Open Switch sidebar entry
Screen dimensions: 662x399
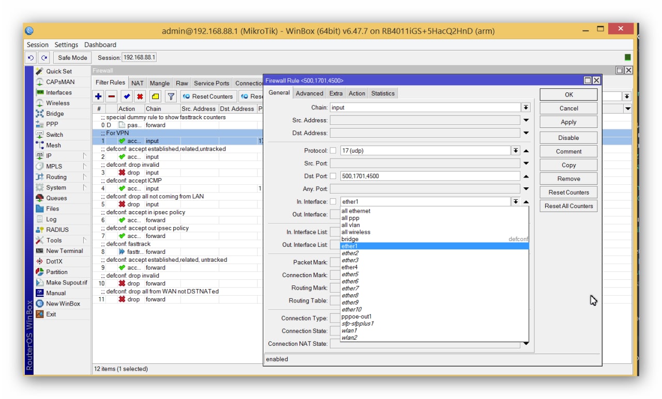[x=54, y=135]
